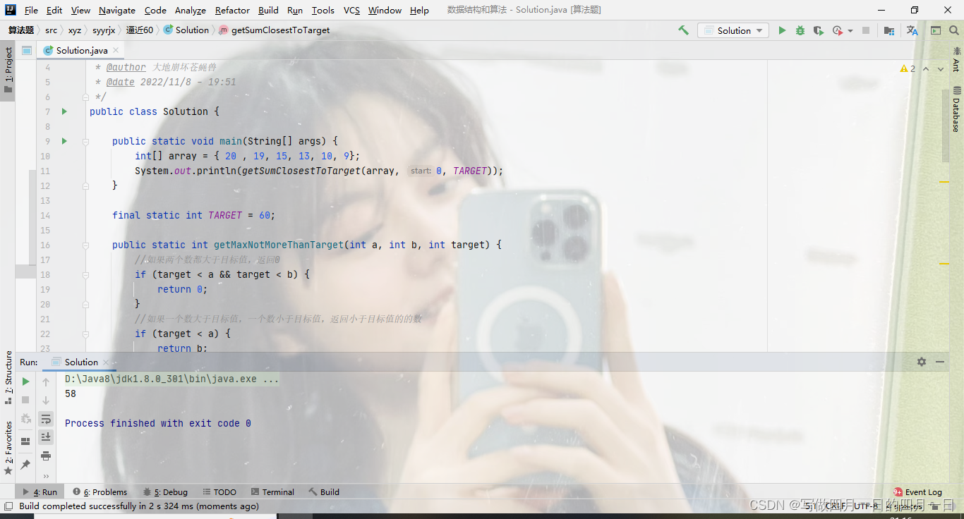This screenshot has height=519, width=964.
Task: Jump to next highlighted error arrow
Action: (941, 68)
